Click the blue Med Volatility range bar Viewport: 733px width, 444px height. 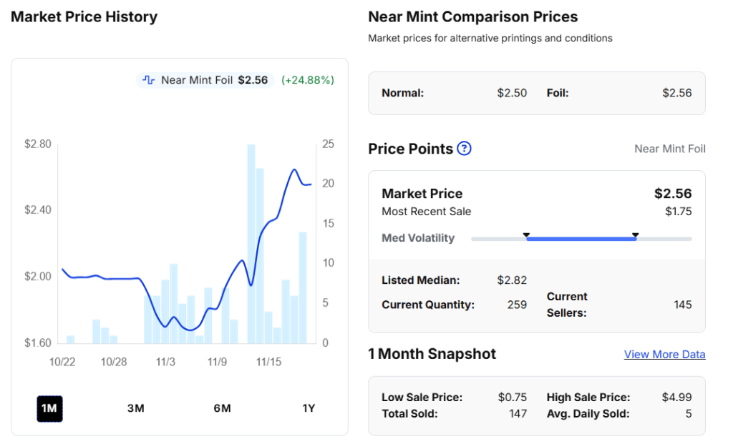pyautogui.click(x=581, y=239)
